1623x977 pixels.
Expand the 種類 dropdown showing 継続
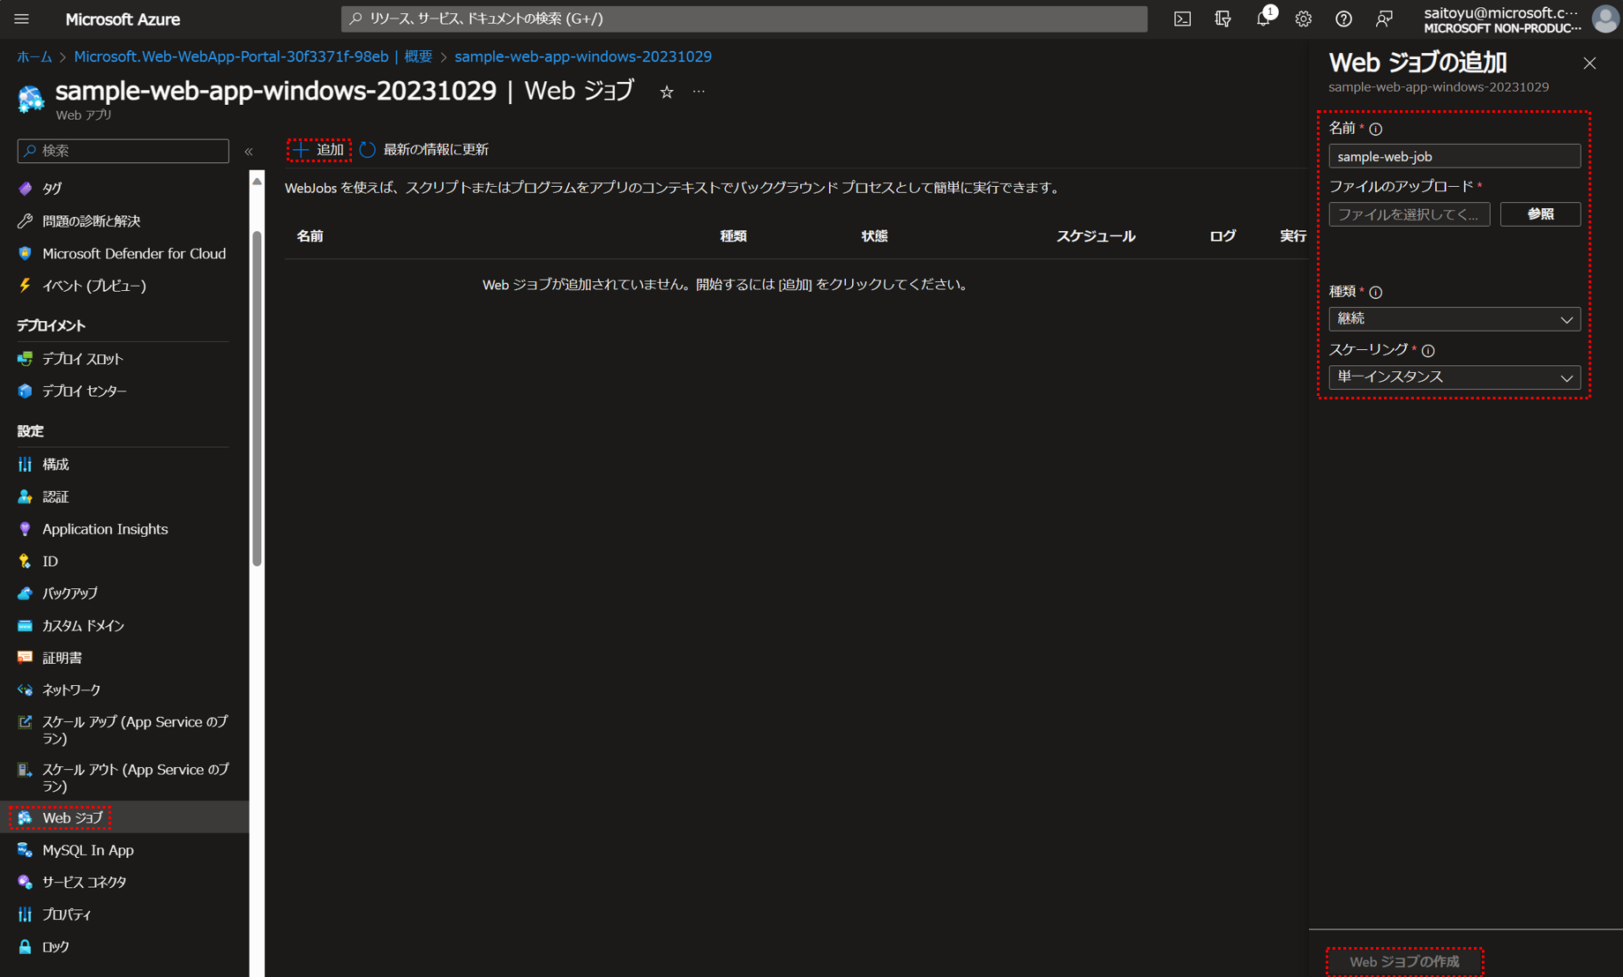click(1455, 319)
